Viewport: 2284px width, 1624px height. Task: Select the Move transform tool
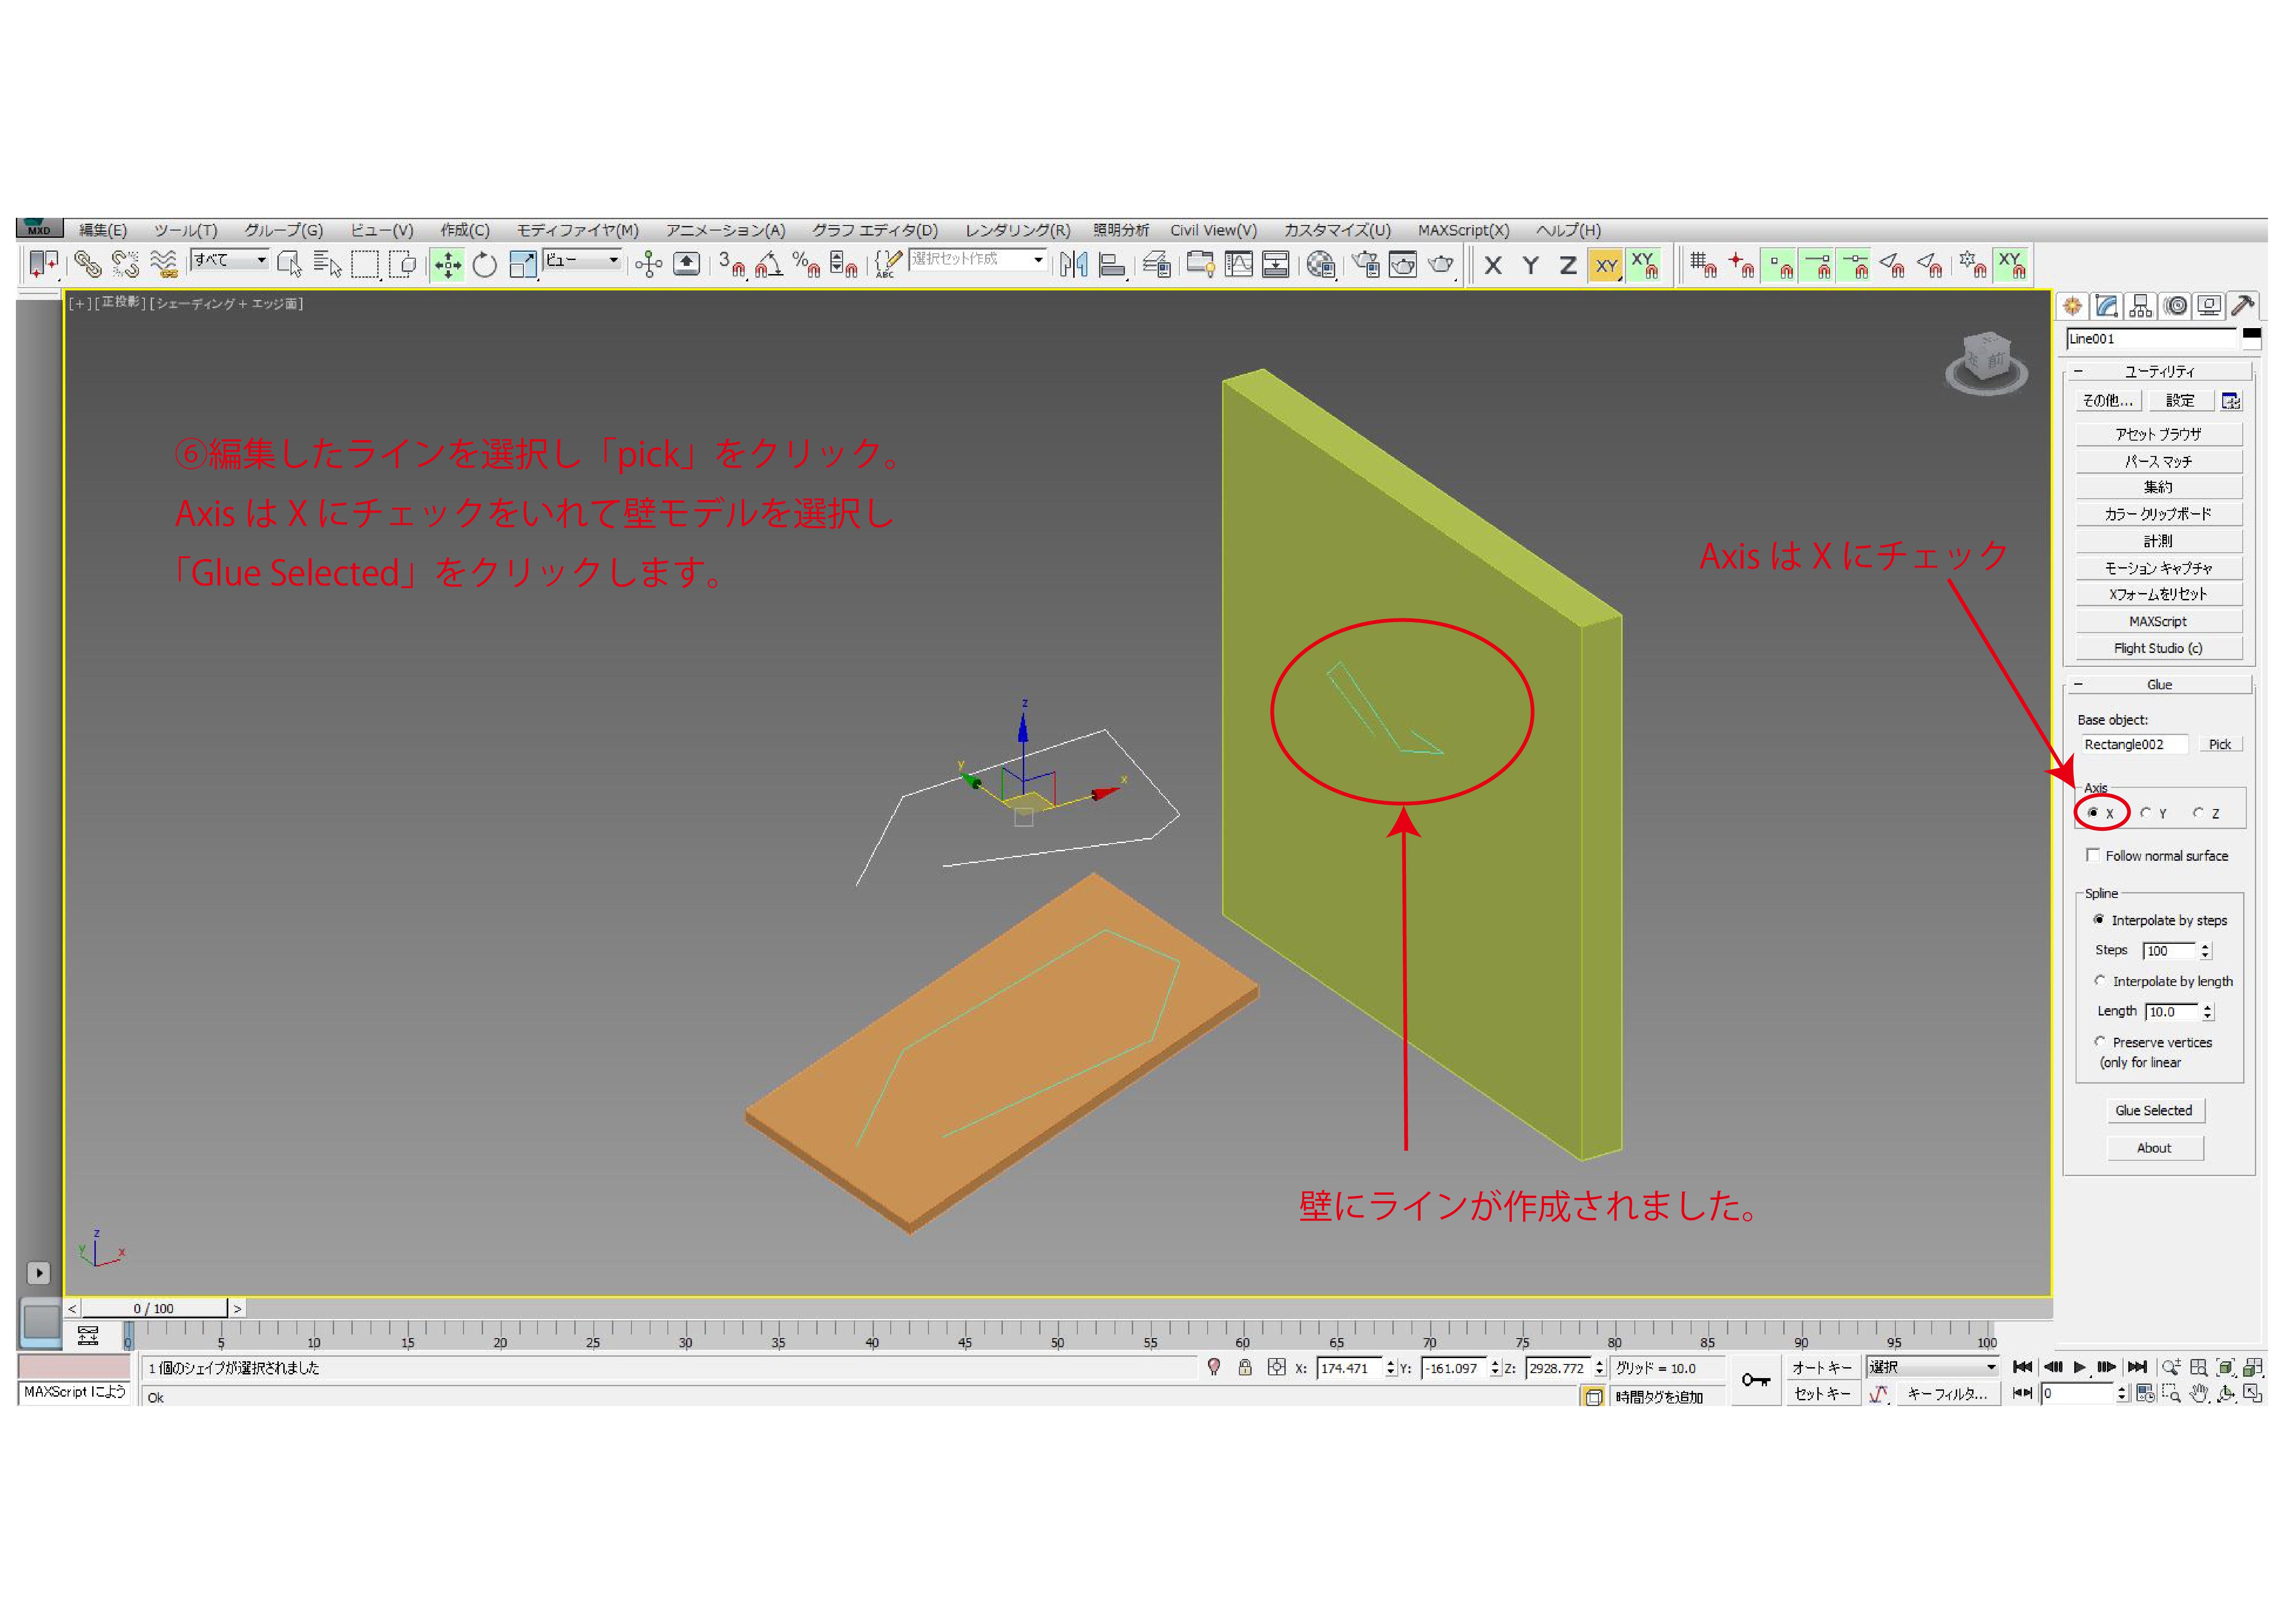coord(447,265)
